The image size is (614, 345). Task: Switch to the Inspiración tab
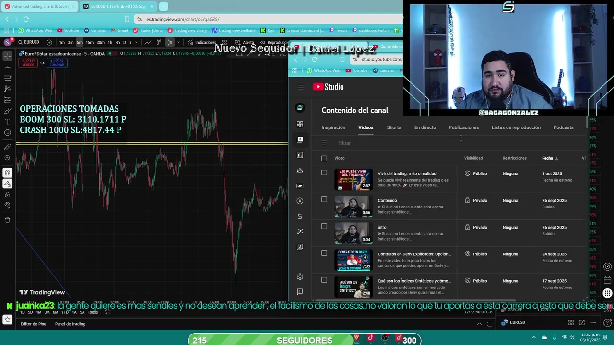[333, 127]
